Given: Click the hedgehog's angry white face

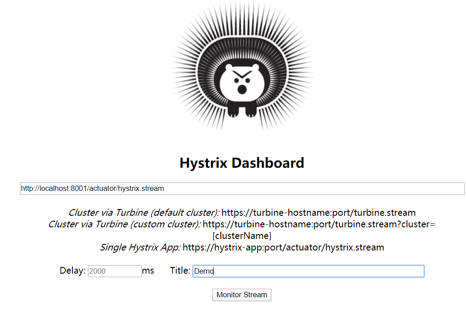Looking at the screenshot, I should click(242, 82).
